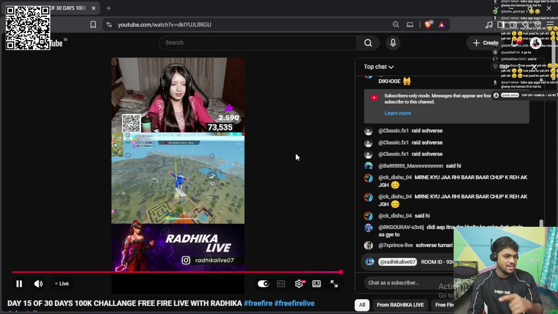The width and height of the screenshot is (558, 314).
Task: Expand the Top chat dropdown
Action: [x=379, y=67]
